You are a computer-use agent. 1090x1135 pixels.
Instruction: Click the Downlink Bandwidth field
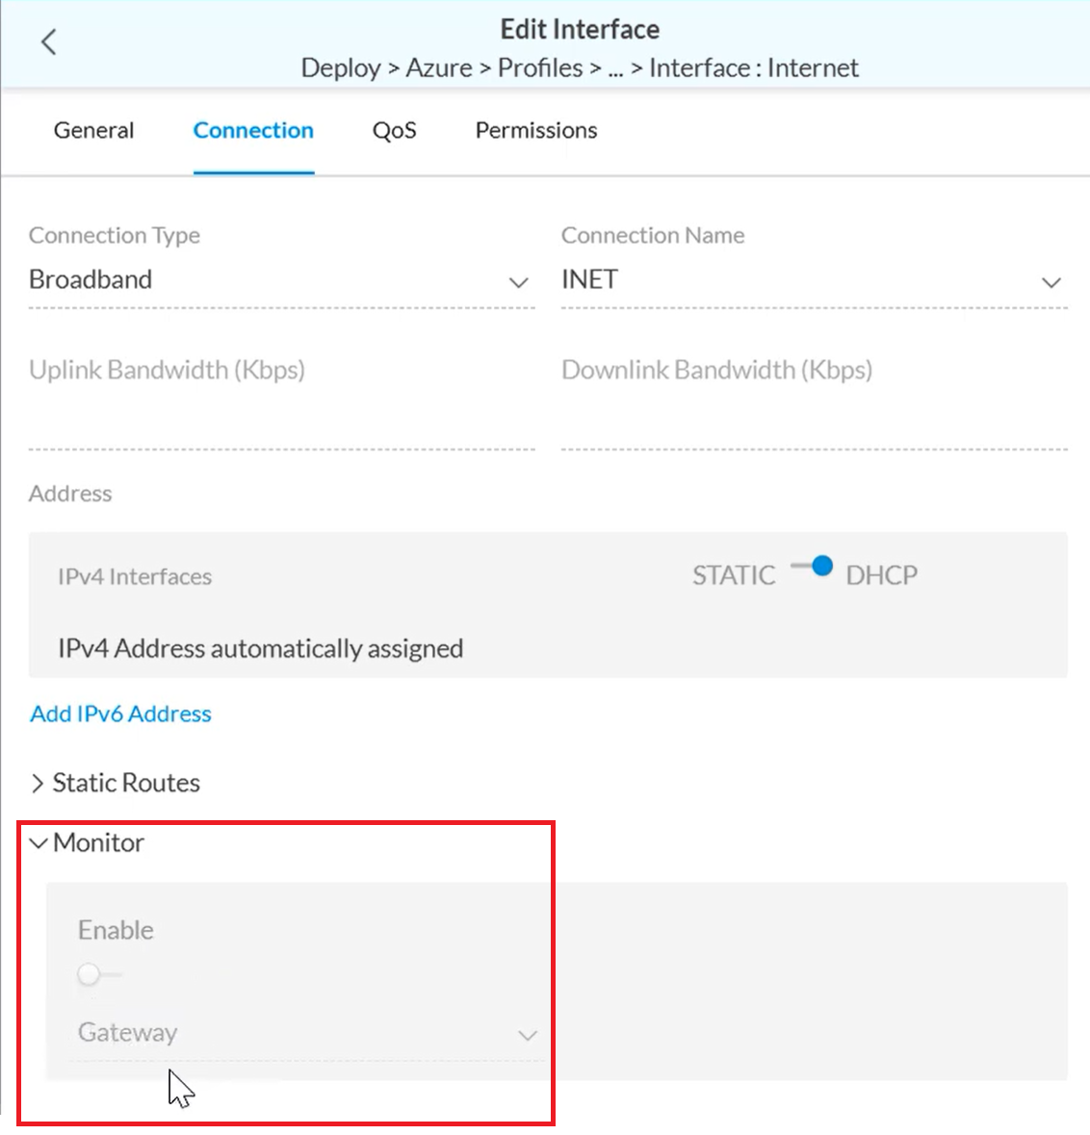point(813,424)
